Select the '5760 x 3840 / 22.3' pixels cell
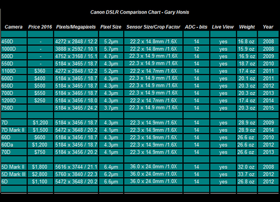Screen dimensions: 280x202 [76, 174]
